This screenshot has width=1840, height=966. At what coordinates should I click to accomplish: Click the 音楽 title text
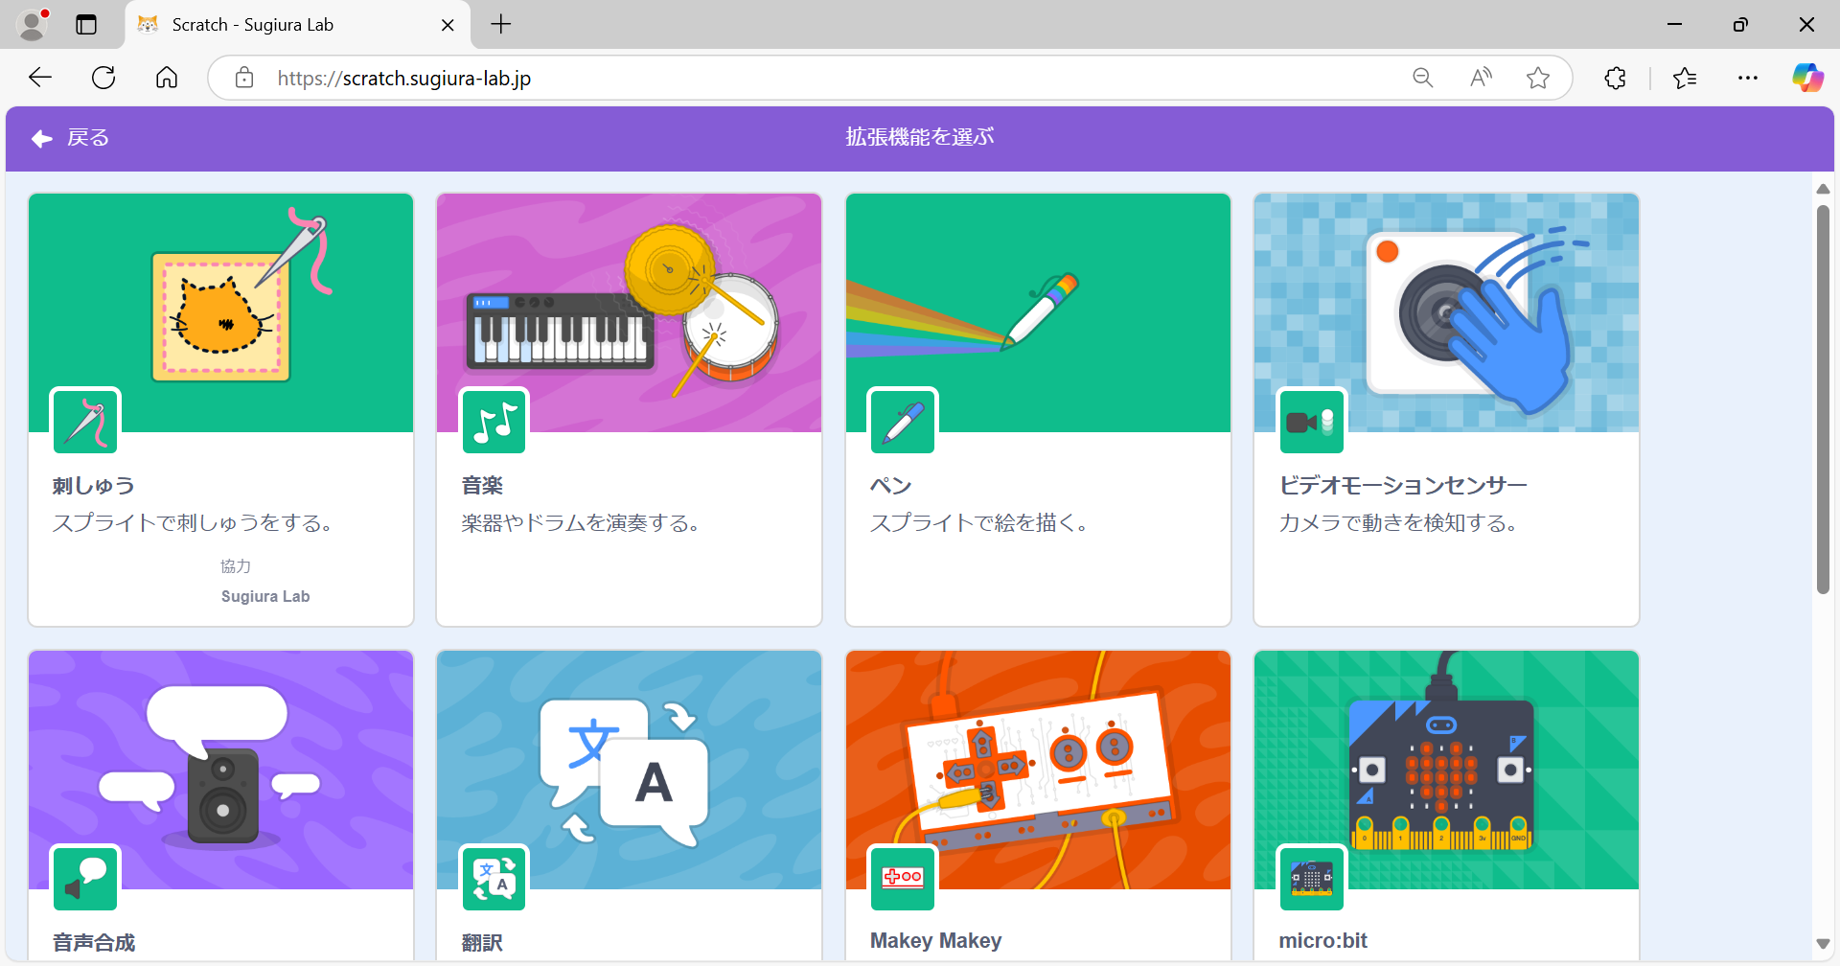pos(482,486)
